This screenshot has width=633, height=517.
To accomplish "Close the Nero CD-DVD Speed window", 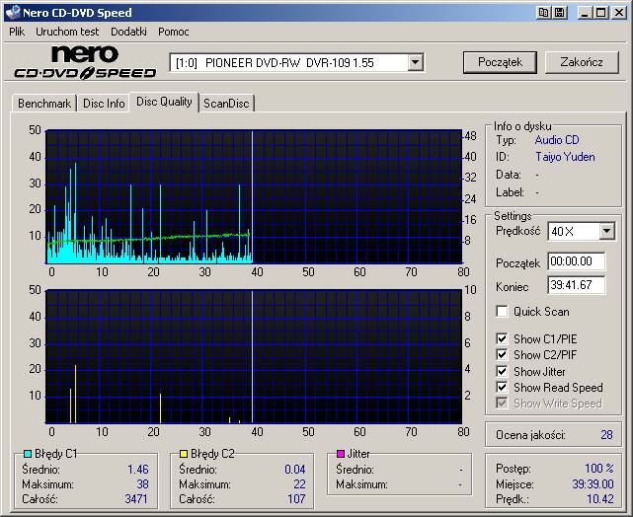I will (x=618, y=13).
